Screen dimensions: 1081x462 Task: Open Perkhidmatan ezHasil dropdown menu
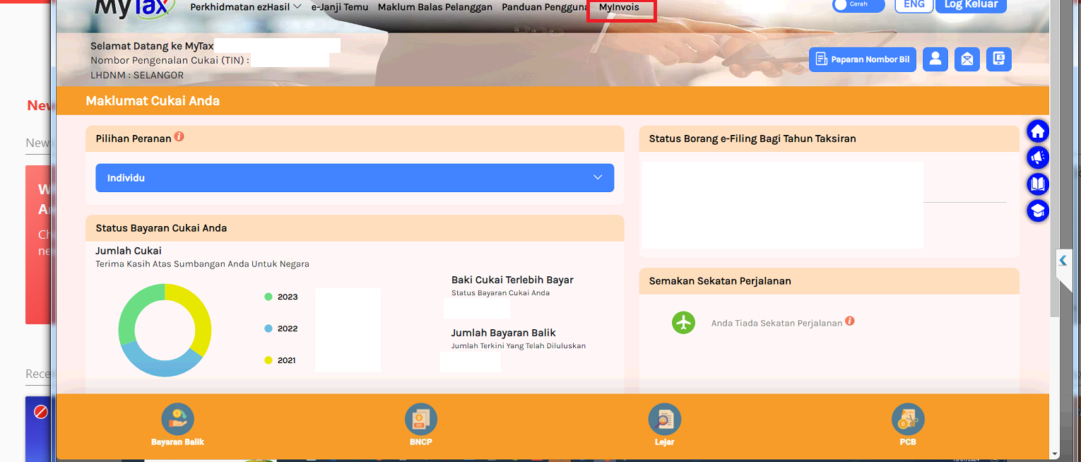pyautogui.click(x=245, y=7)
